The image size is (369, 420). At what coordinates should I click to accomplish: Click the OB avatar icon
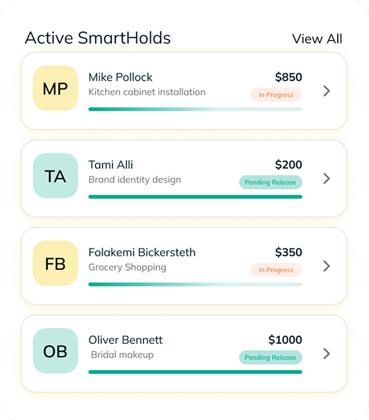click(x=55, y=351)
